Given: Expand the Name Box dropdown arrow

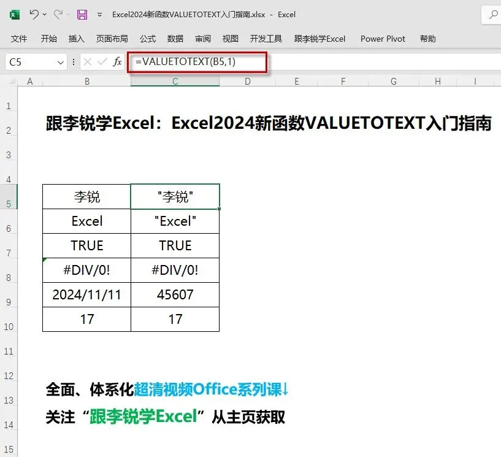Looking at the screenshot, I should pos(61,63).
